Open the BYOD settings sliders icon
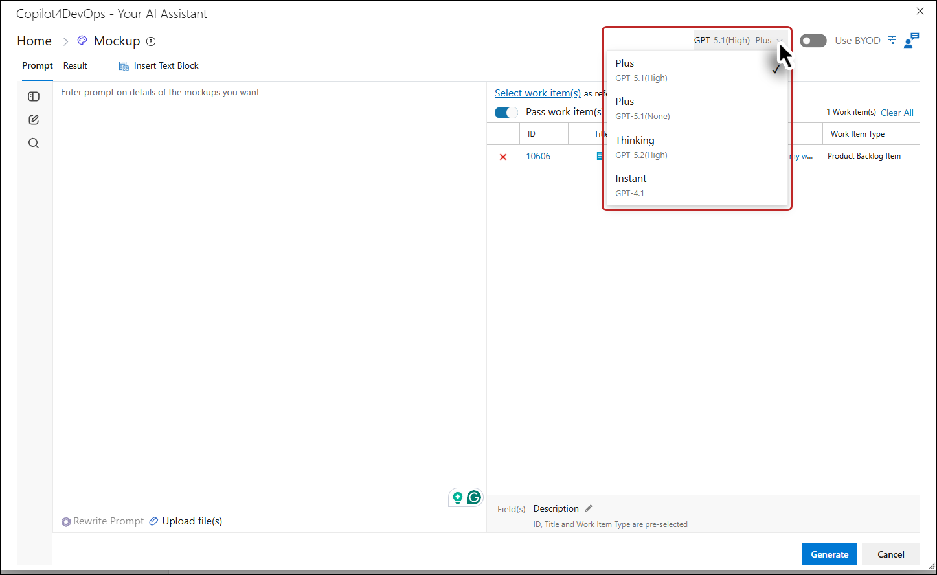937x575 pixels. (x=892, y=40)
